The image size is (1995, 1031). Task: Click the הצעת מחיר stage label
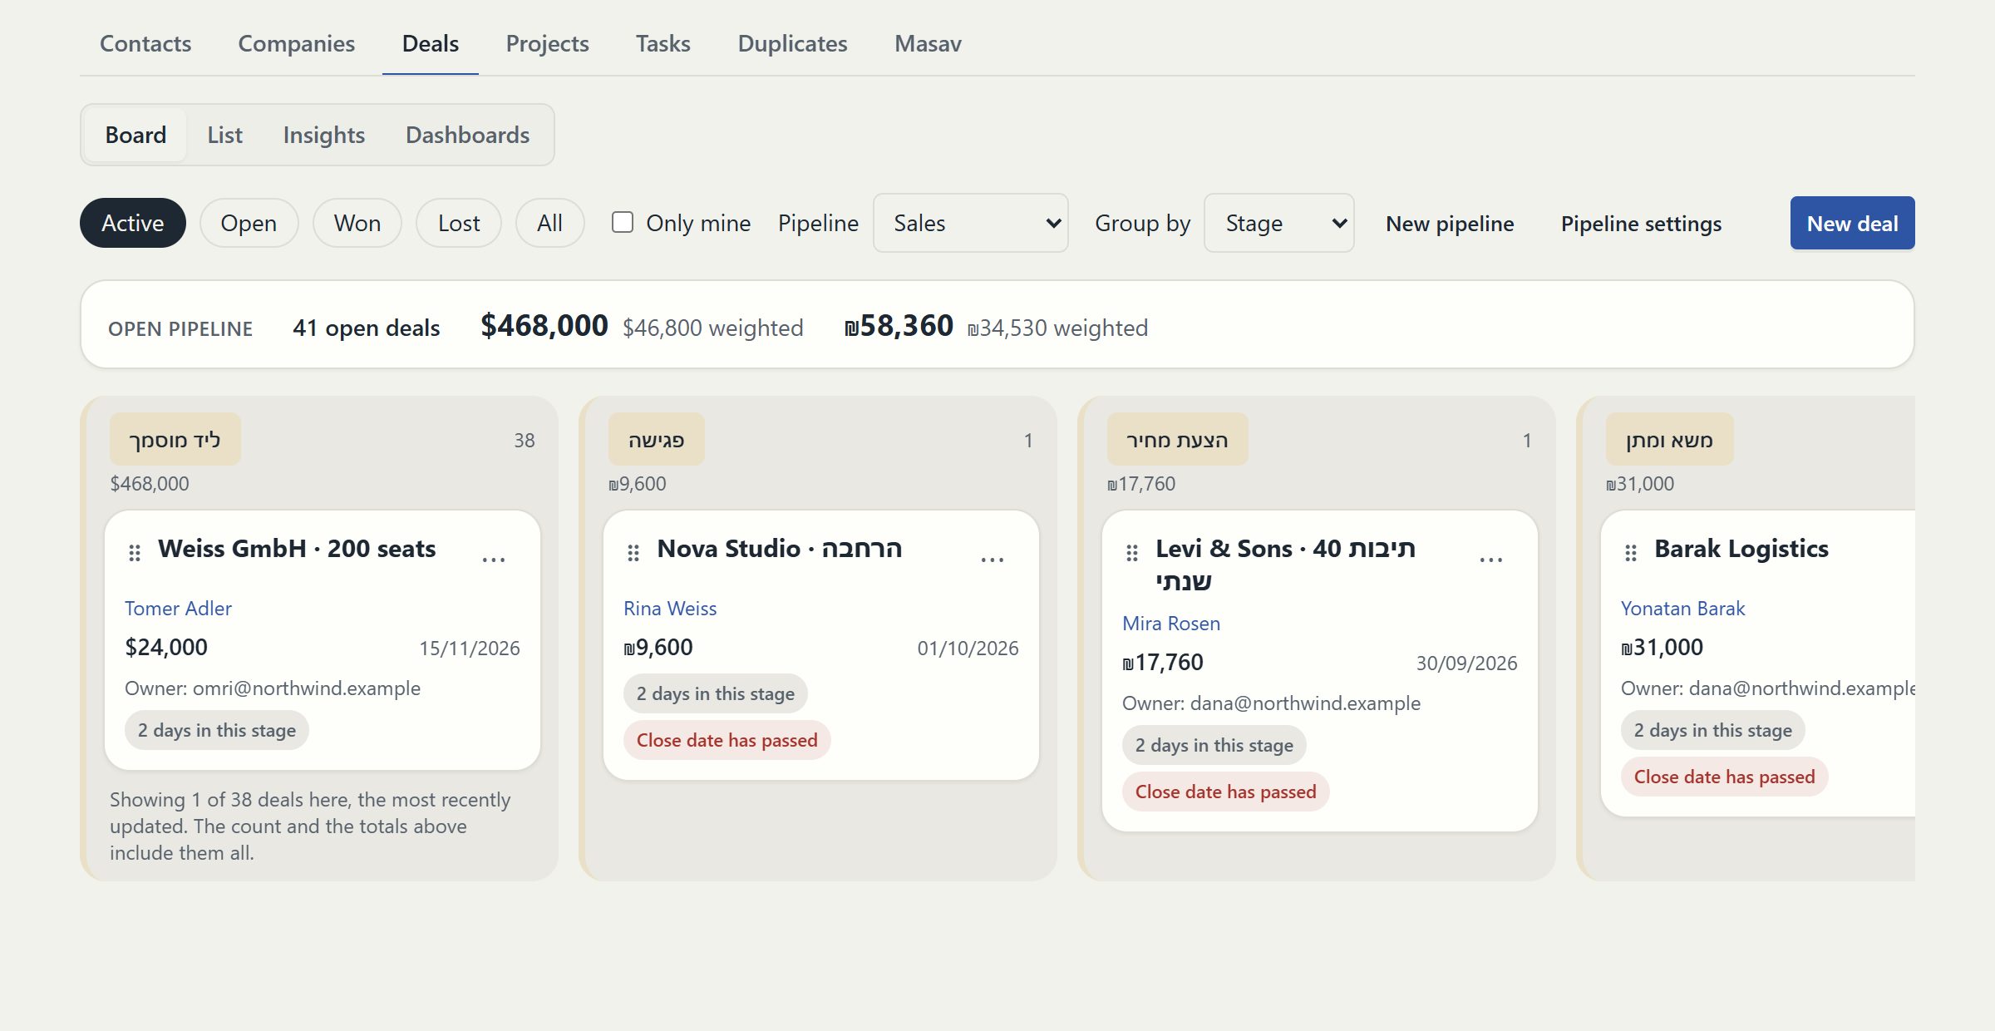point(1178,439)
